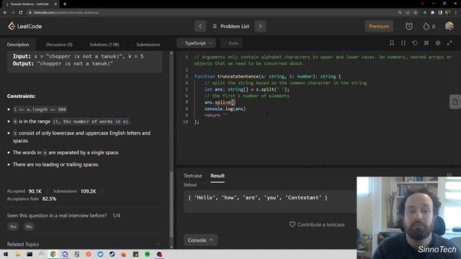Bookmark page with star icon
This screenshot has height=259, width=461.
coord(416,13)
